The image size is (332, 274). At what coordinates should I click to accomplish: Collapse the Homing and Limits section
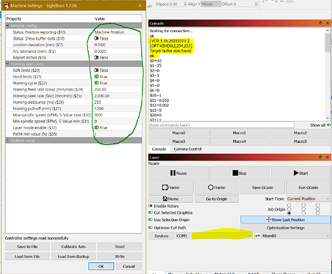[x=8, y=64]
